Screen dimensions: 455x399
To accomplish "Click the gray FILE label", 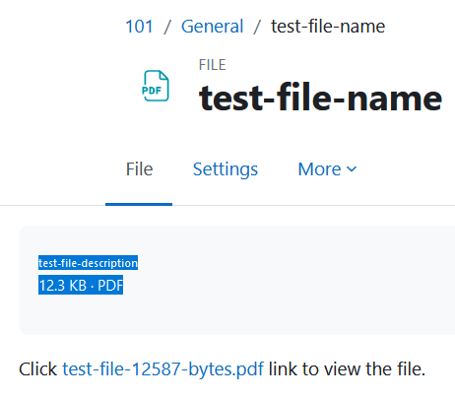I will point(212,65).
